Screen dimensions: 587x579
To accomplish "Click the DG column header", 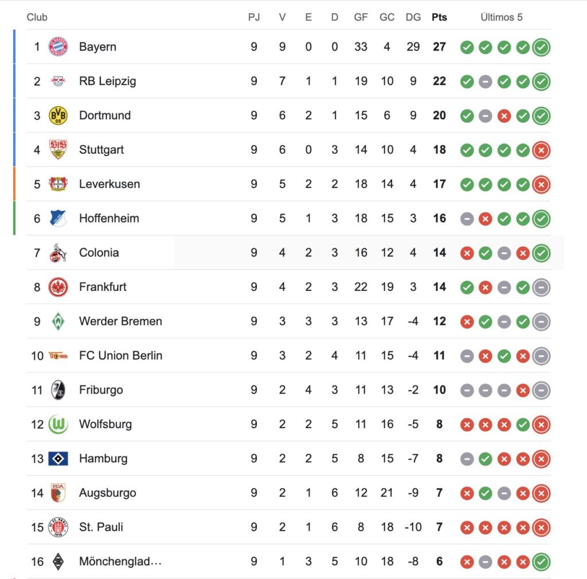I will 413,17.
